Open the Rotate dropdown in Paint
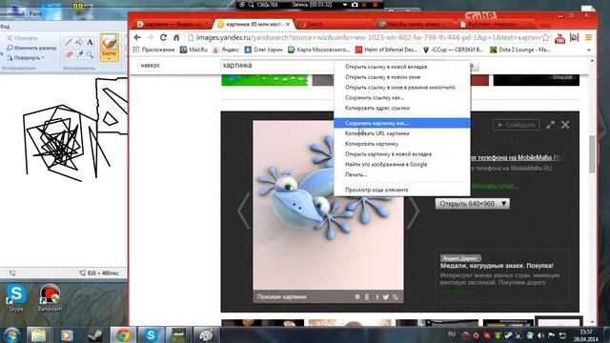 (26, 57)
